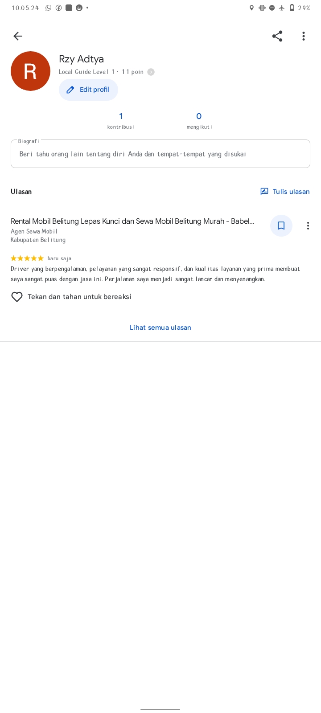Tap location icon in status bar

(251, 8)
